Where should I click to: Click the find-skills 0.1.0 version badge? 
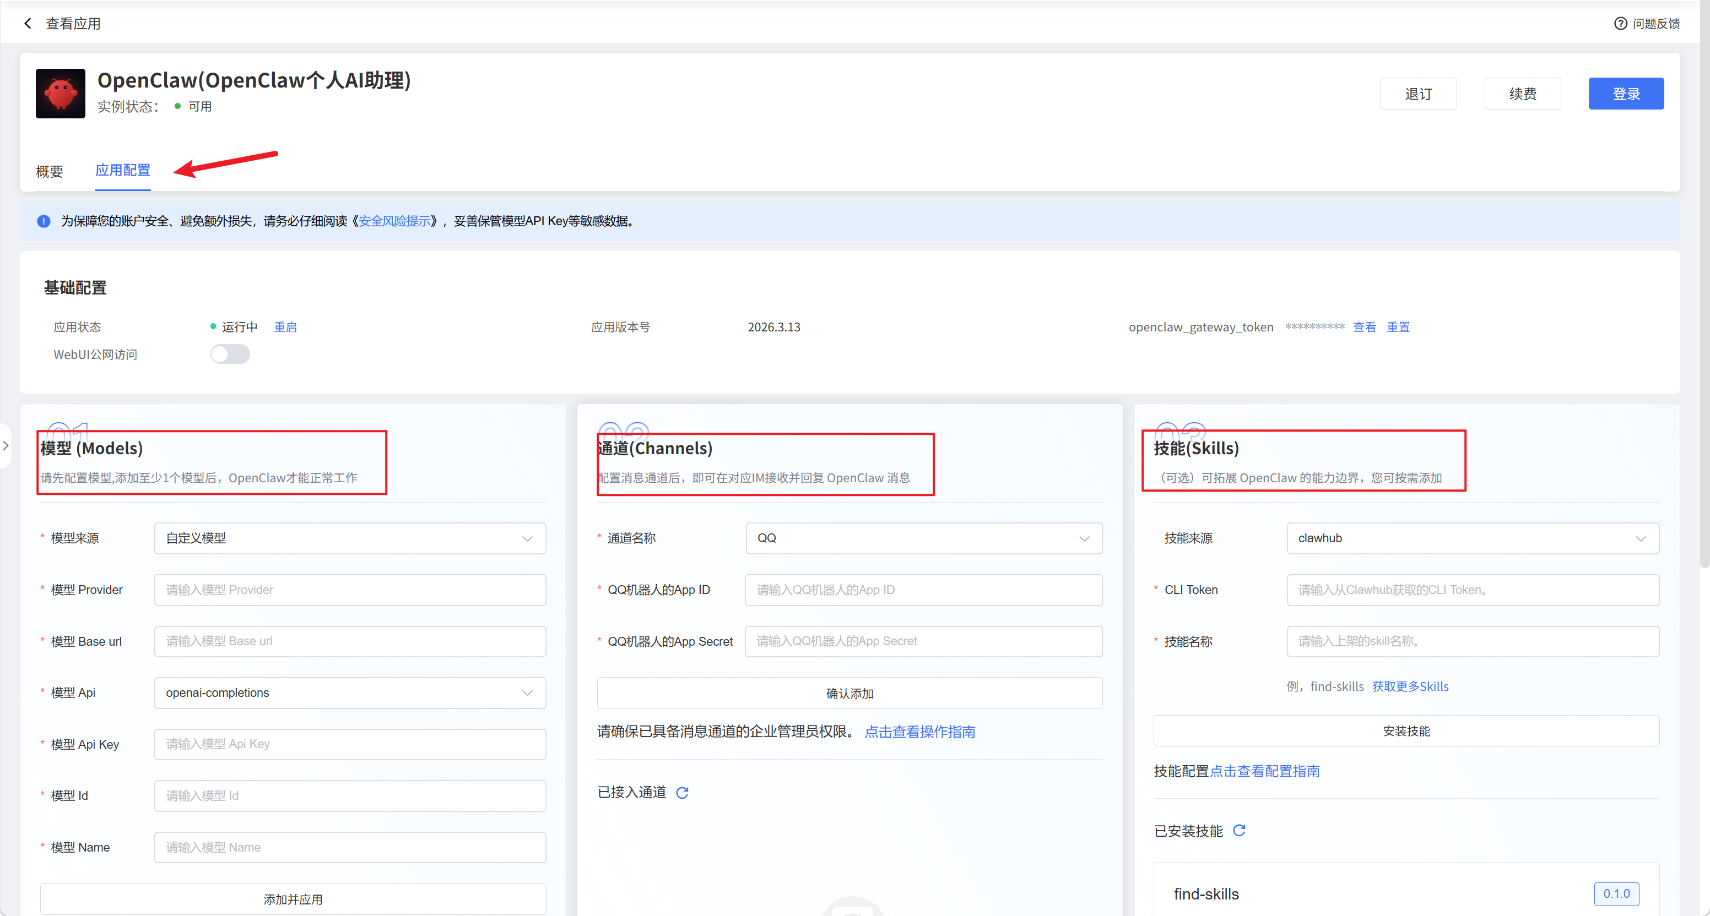1616,893
